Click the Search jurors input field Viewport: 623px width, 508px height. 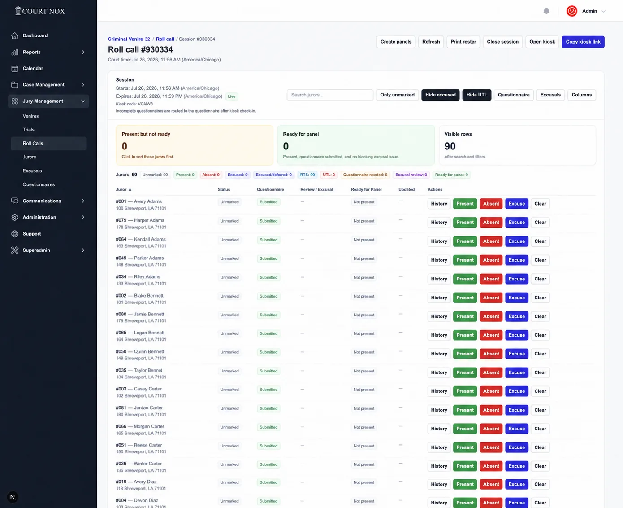point(330,95)
